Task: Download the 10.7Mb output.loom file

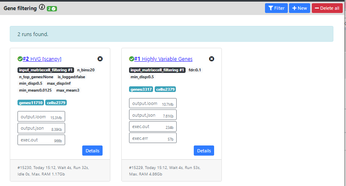Action: click(x=153, y=103)
